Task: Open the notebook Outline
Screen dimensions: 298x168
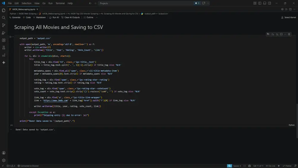Action: [89, 18]
